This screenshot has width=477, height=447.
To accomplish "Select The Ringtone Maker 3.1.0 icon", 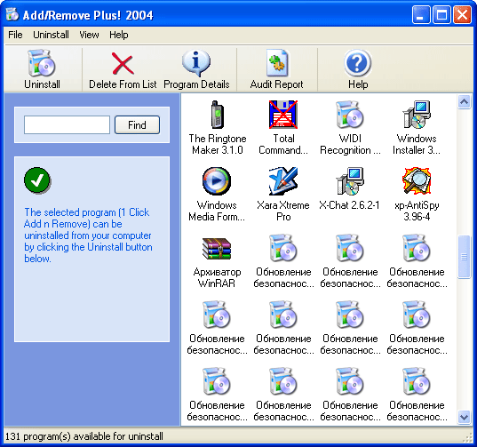I will pyautogui.click(x=218, y=115).
